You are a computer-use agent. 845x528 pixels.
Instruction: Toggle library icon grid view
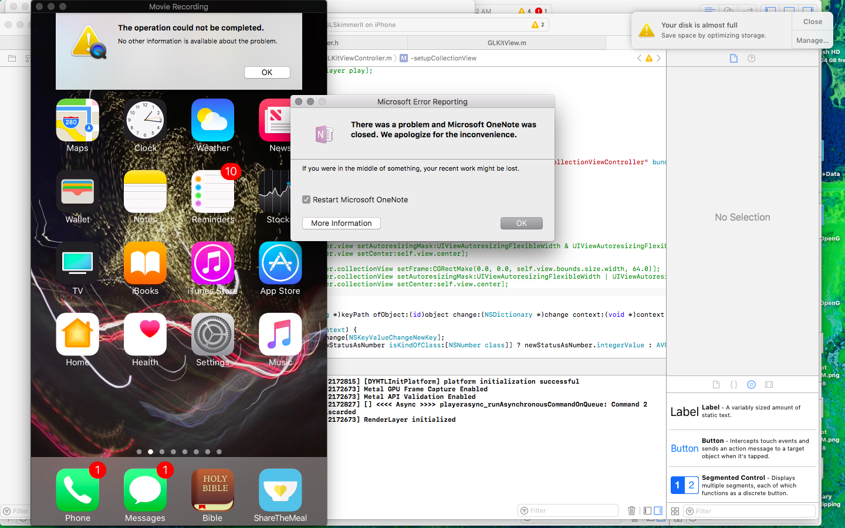[675, 512]
